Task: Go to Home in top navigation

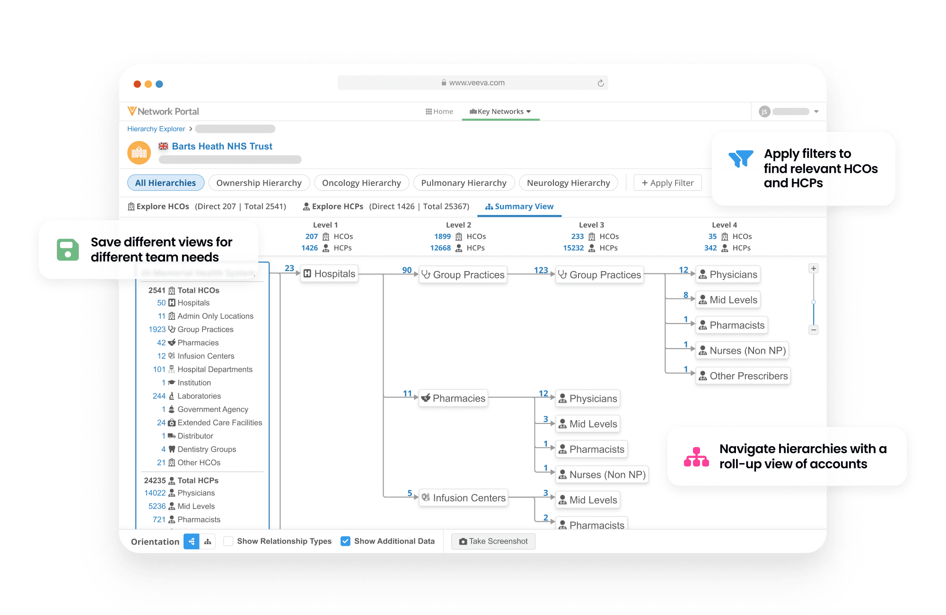Action: tap(439, 112)
